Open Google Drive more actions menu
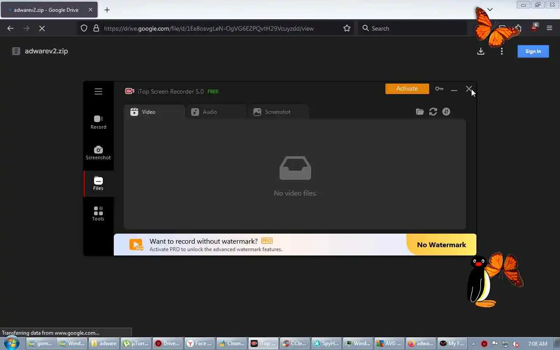The width and height of the screenshot is (560, 350). [x=502, y=51]
